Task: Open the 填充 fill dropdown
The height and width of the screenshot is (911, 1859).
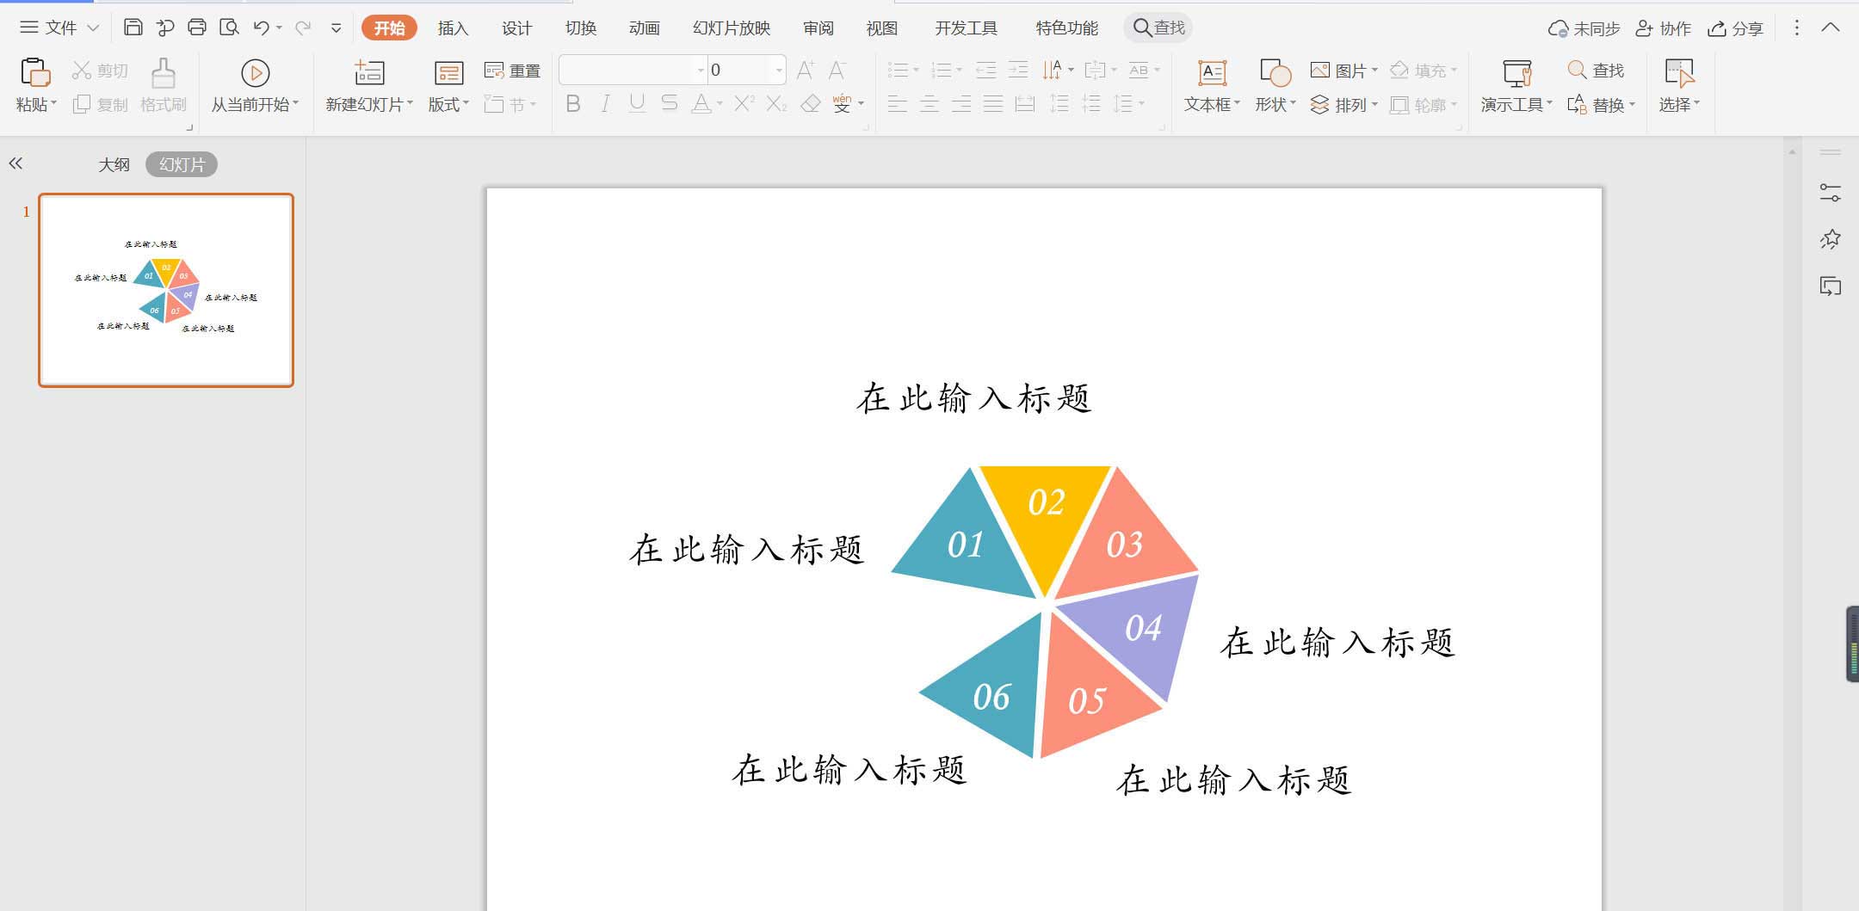Action: (x=1424, y=71)
